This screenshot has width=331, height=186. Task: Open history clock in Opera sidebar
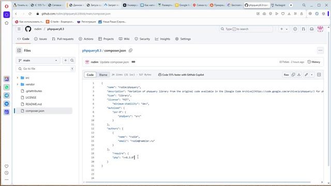7,173
